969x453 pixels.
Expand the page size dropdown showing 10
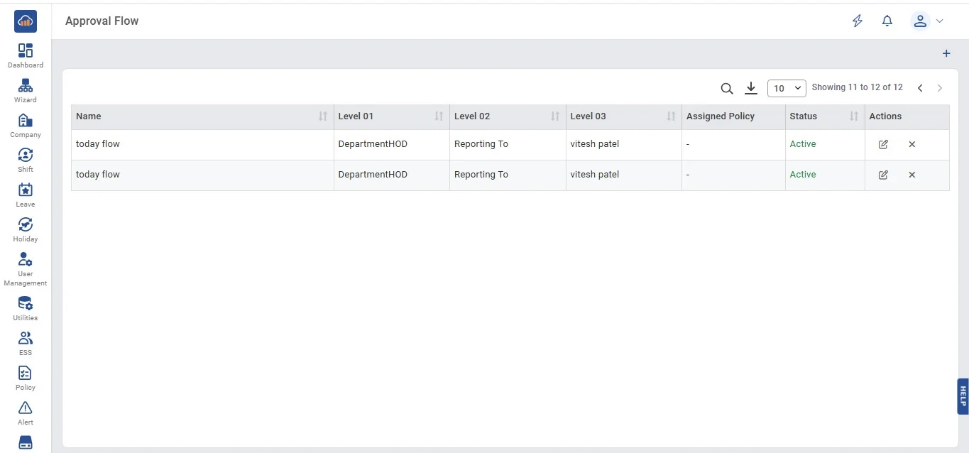point(787,88)
